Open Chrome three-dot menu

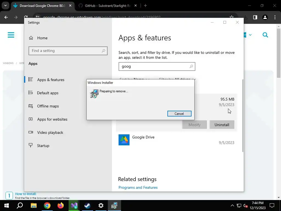click(x=275, y=17)
